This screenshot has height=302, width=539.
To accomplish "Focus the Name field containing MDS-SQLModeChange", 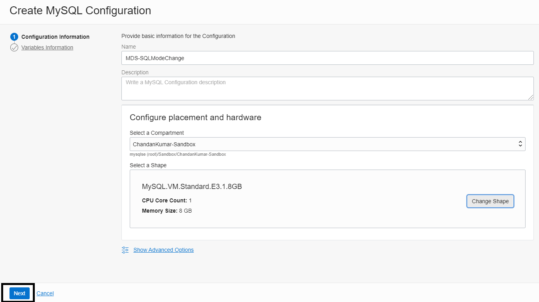I will (x=327, y=58).
